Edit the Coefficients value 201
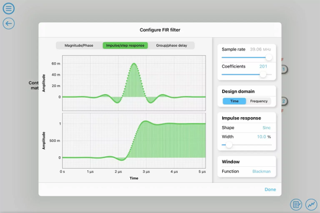320x213 pixels. pos(263,66)
